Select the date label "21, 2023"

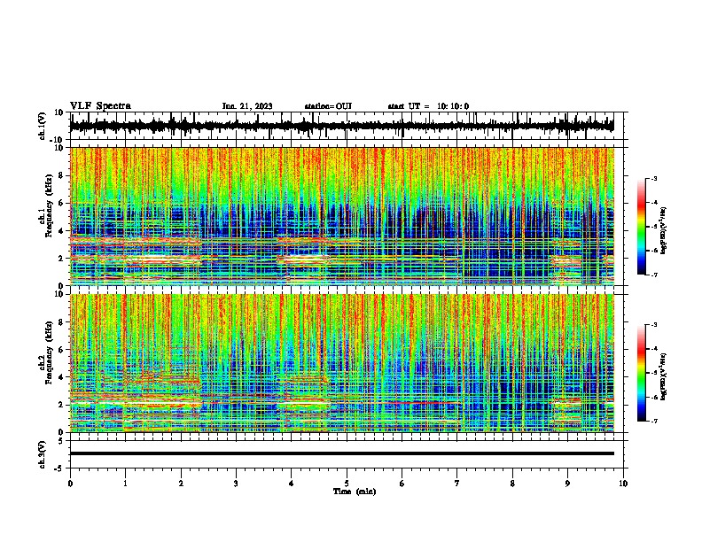point(254,106)
